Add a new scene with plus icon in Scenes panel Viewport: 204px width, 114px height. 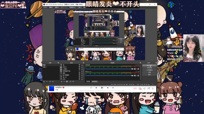tap(44, 82)
